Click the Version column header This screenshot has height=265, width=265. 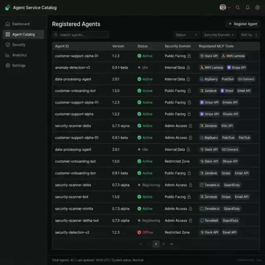click(118, 46)
